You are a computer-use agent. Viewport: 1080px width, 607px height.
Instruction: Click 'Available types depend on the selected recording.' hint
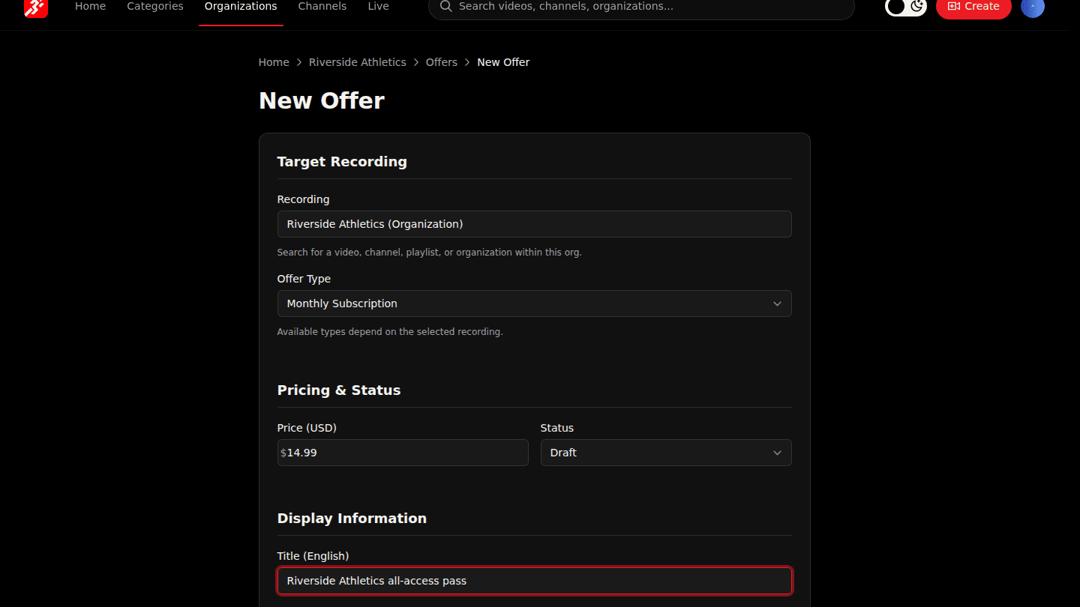[x=390, y=332]
